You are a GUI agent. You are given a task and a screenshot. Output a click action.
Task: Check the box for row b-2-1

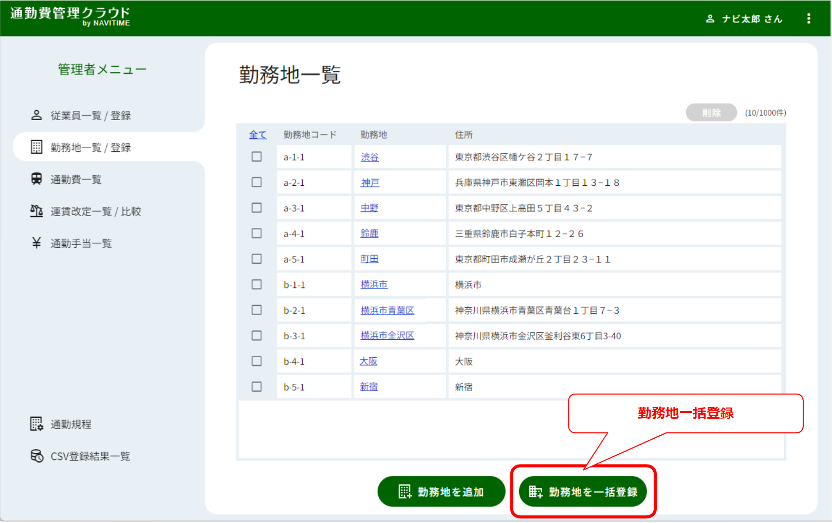tap(256, 310)
